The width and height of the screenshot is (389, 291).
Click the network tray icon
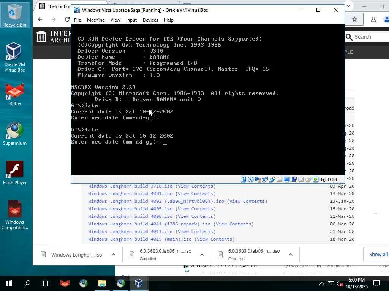coord(331,283)
